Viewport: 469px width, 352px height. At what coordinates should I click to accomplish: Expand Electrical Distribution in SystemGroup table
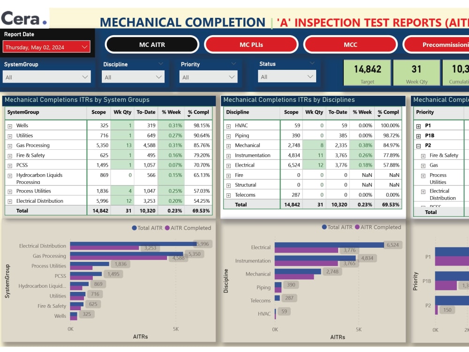click(10, 201)
